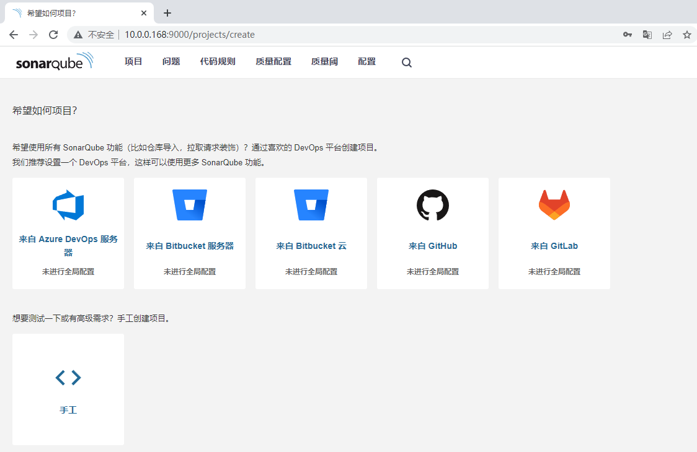Click the SonarQube logo
This screenshot has height=452, width=697.
pyautogui.click(x=55, y=61)
